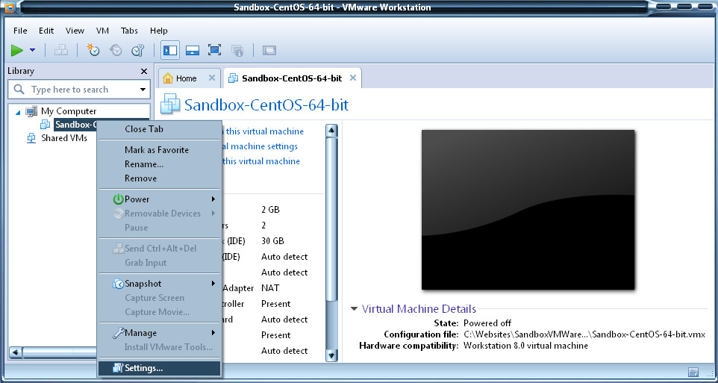Revert to snapshot toolbar icon

click(116, 51)
